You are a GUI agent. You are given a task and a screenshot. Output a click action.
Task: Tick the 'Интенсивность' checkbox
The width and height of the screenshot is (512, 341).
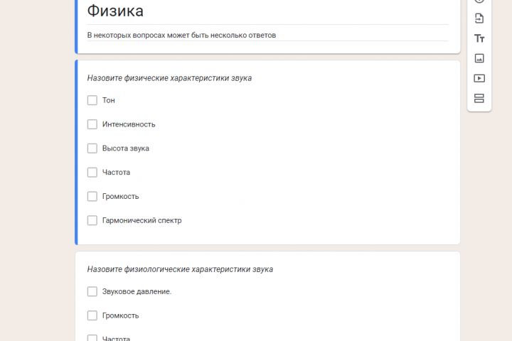(x=92, y=124)
